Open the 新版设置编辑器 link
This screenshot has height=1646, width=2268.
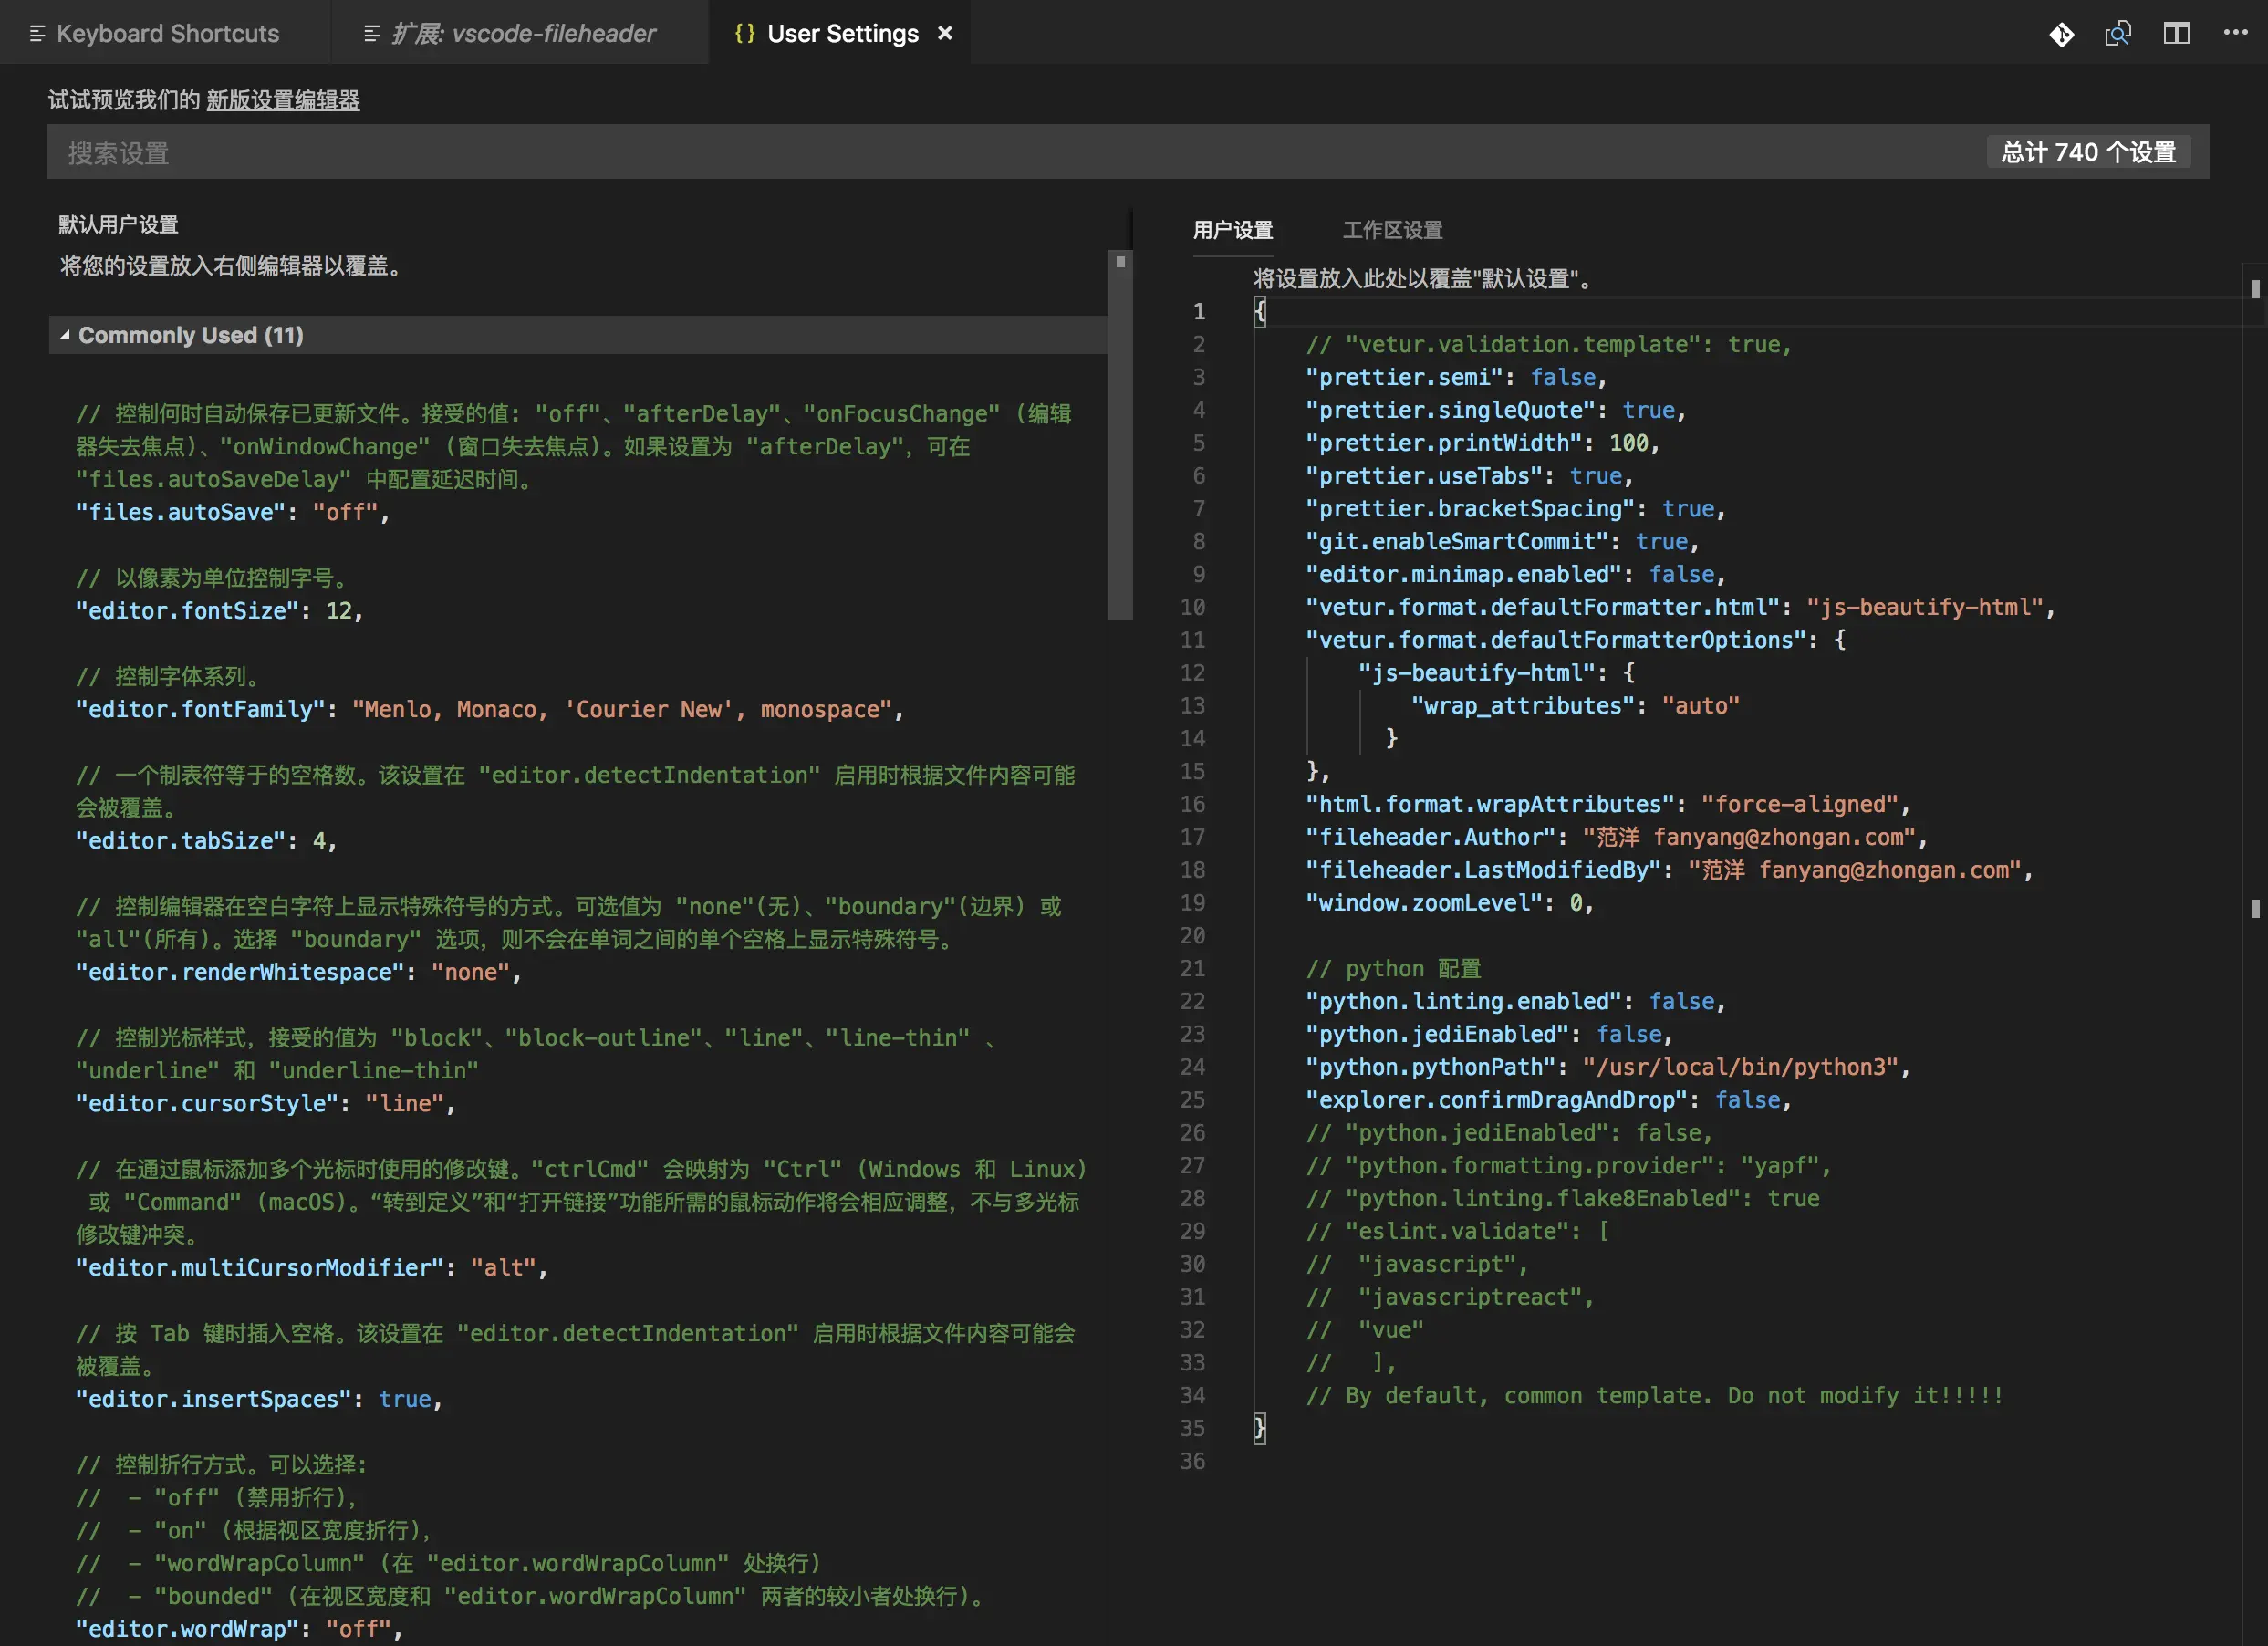coord(283,100)
